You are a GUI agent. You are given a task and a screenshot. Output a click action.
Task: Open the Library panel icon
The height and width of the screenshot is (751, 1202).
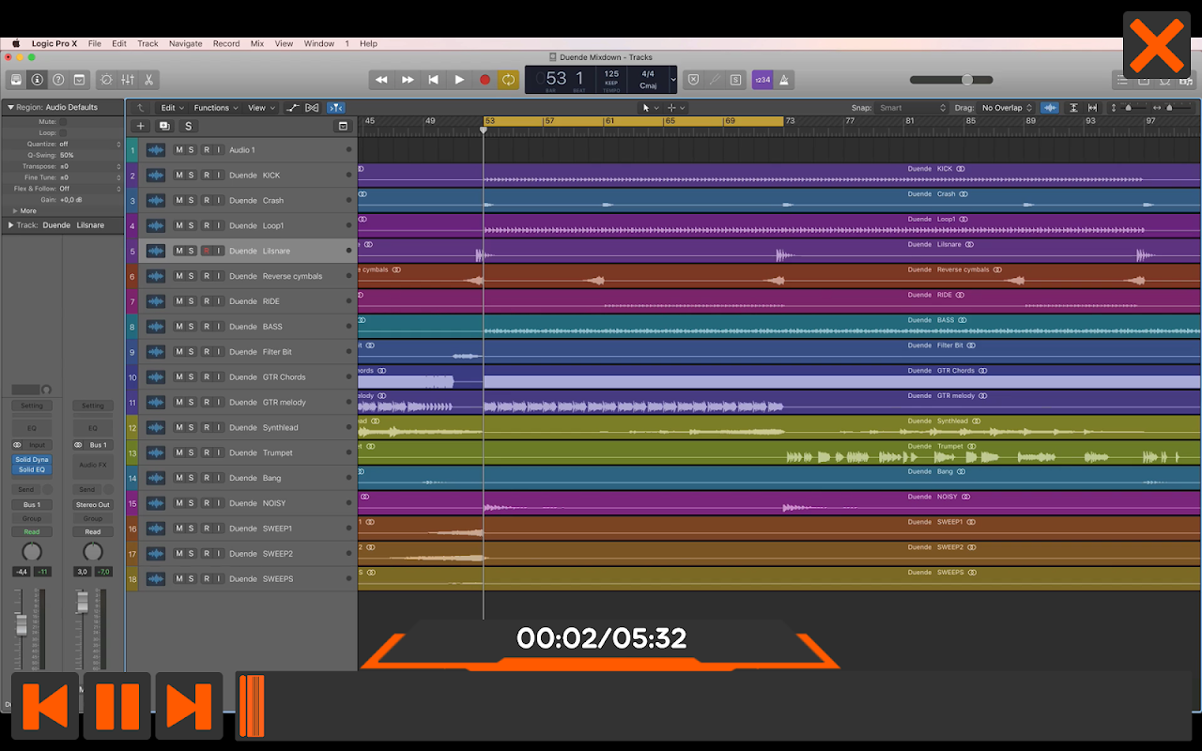pos(16,80)
